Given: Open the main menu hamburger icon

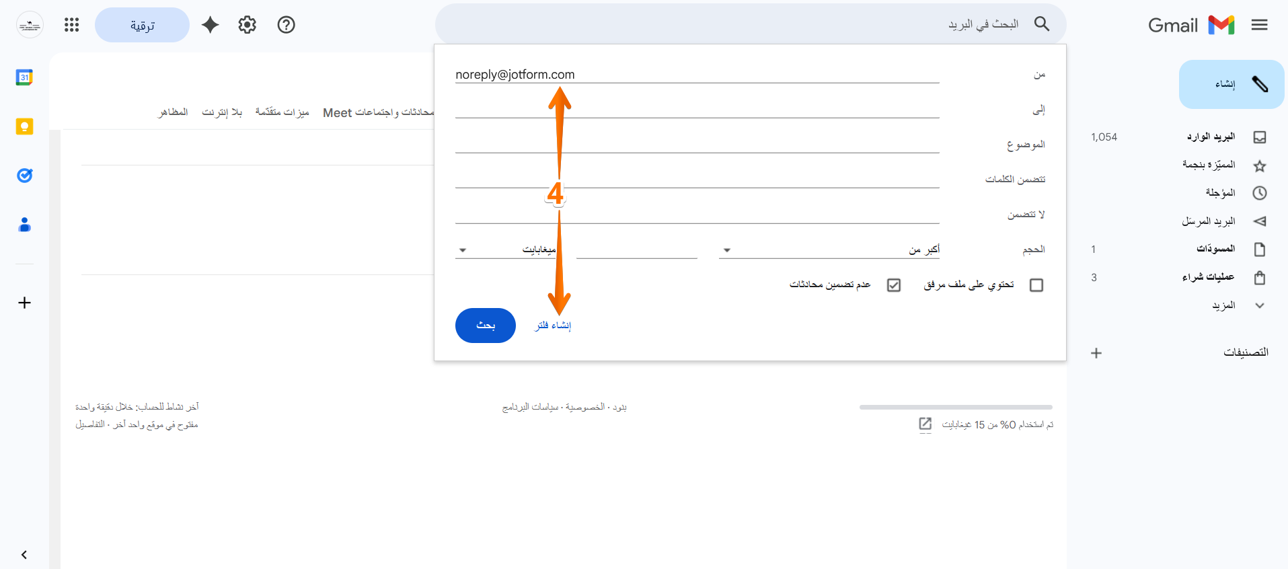Looking at the screenshot, I should coord(1259,25).
